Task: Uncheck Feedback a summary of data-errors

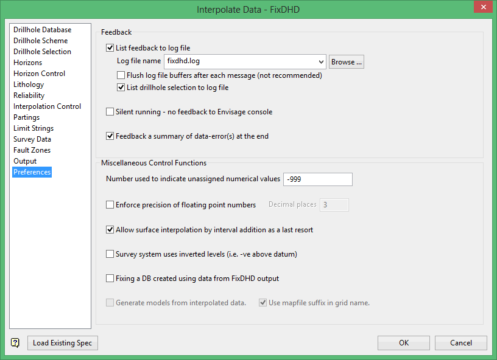Action: point(110,136)
